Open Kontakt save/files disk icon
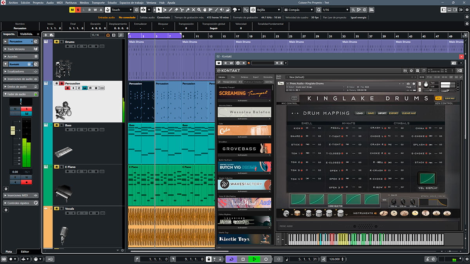Screen dimensions: 470x264 (x=405, y=70)
